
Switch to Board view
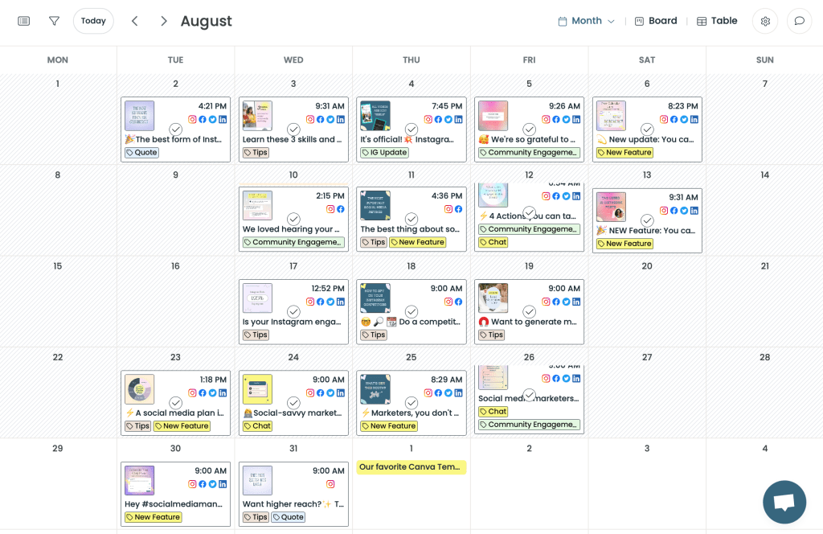(x=656, y=21)
